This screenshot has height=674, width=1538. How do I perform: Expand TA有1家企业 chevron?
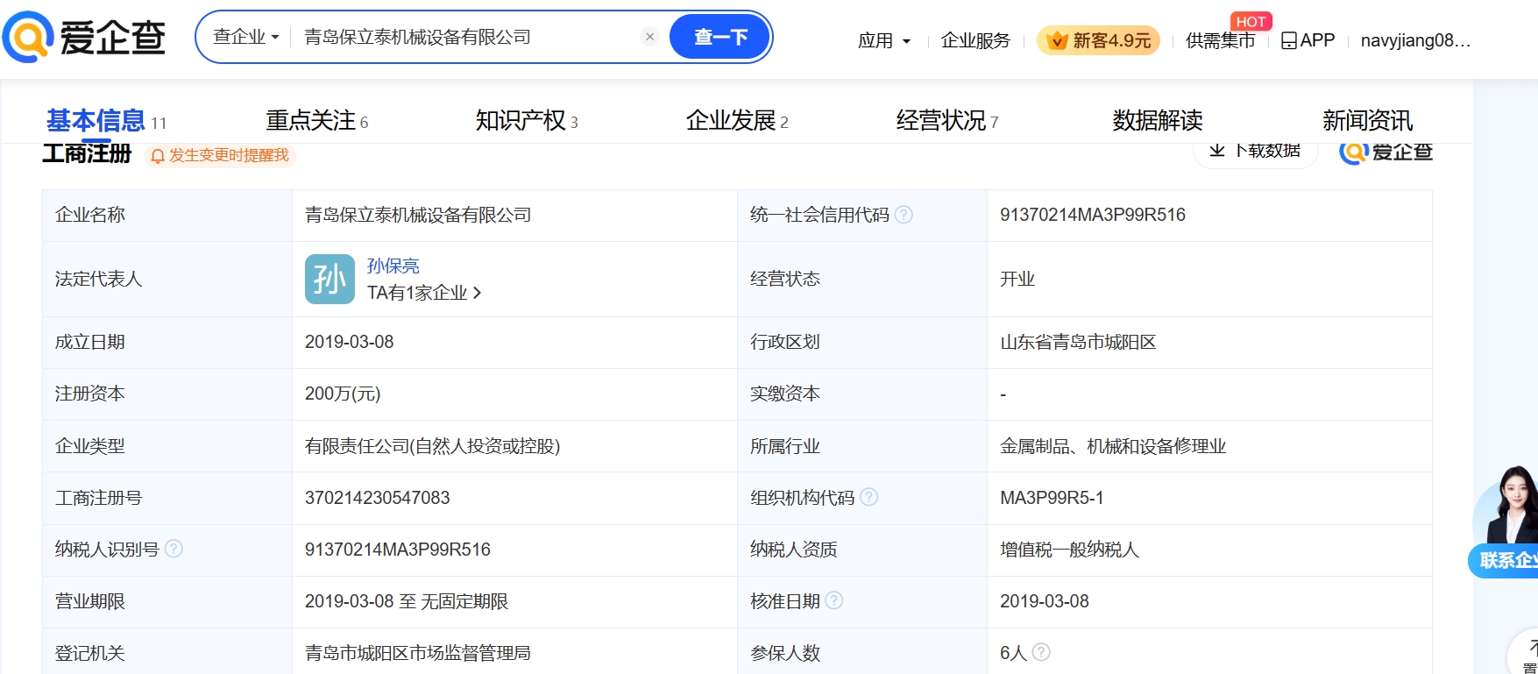[477, 293]
